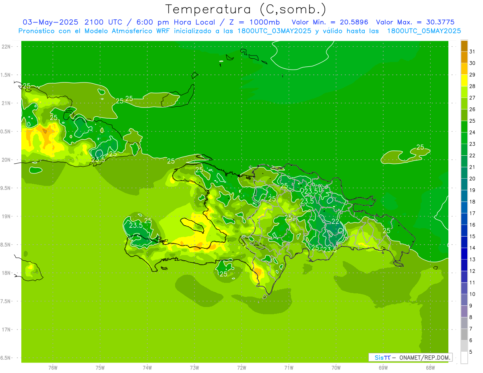This screenshot has width=483, height=373.
Task: Click the legend scale label 21
Action: coord(473,167)
